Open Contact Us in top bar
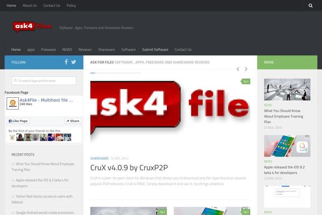The width and height of the screenshot is (322, 215). click(52, 5)
